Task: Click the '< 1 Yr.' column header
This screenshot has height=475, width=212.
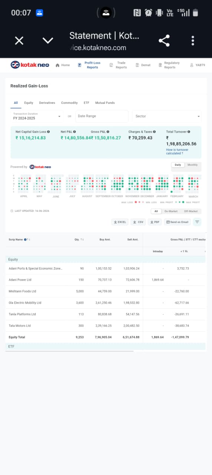Action: (x=184, y=252)
